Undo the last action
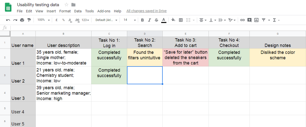Image resolution: width=306 pixels, height=127 pixels. click(x=8, y=20)
